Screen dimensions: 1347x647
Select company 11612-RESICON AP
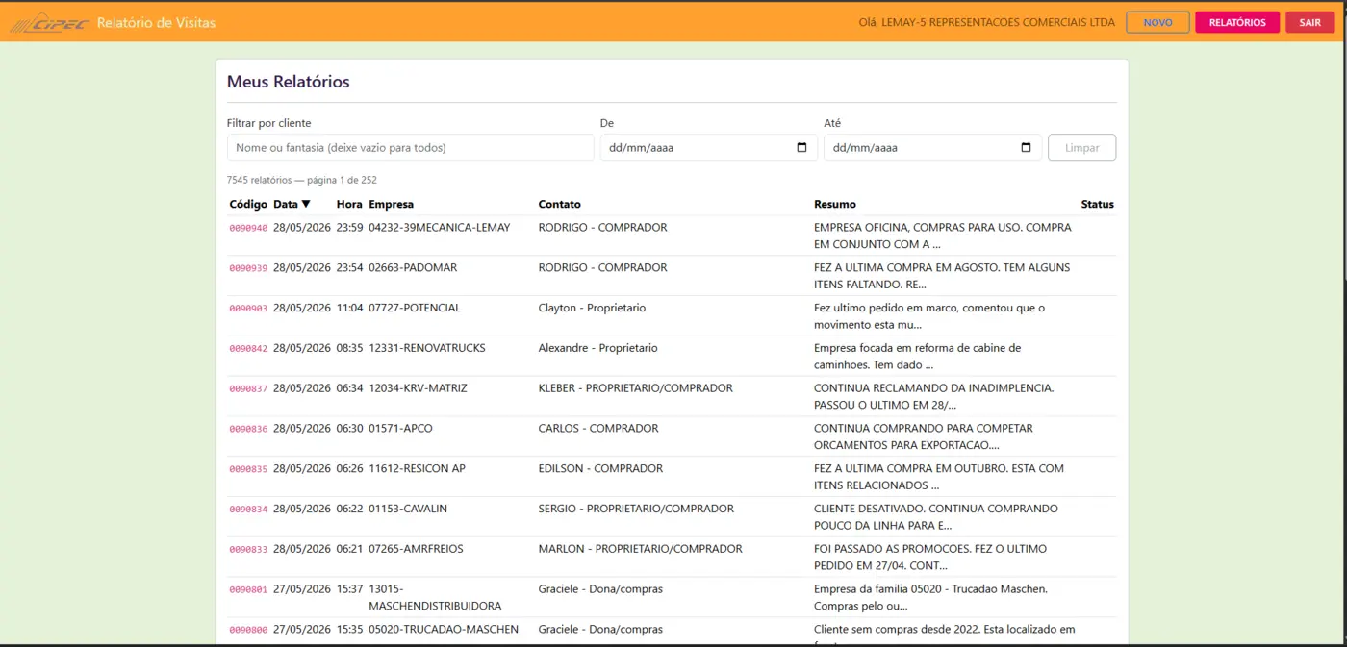point(417,468)
